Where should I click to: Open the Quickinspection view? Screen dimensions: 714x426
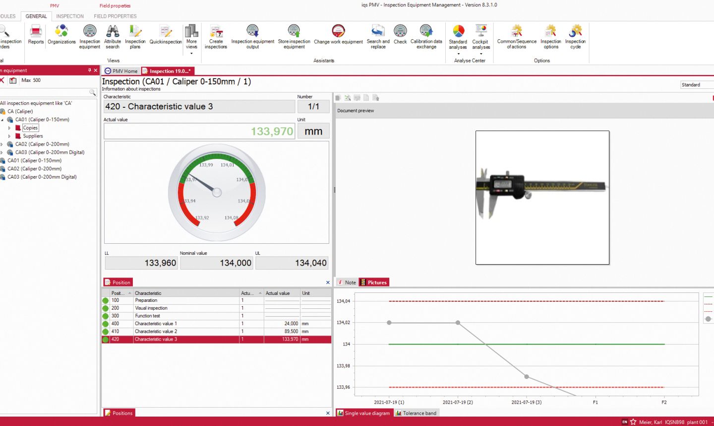(165, 36)
